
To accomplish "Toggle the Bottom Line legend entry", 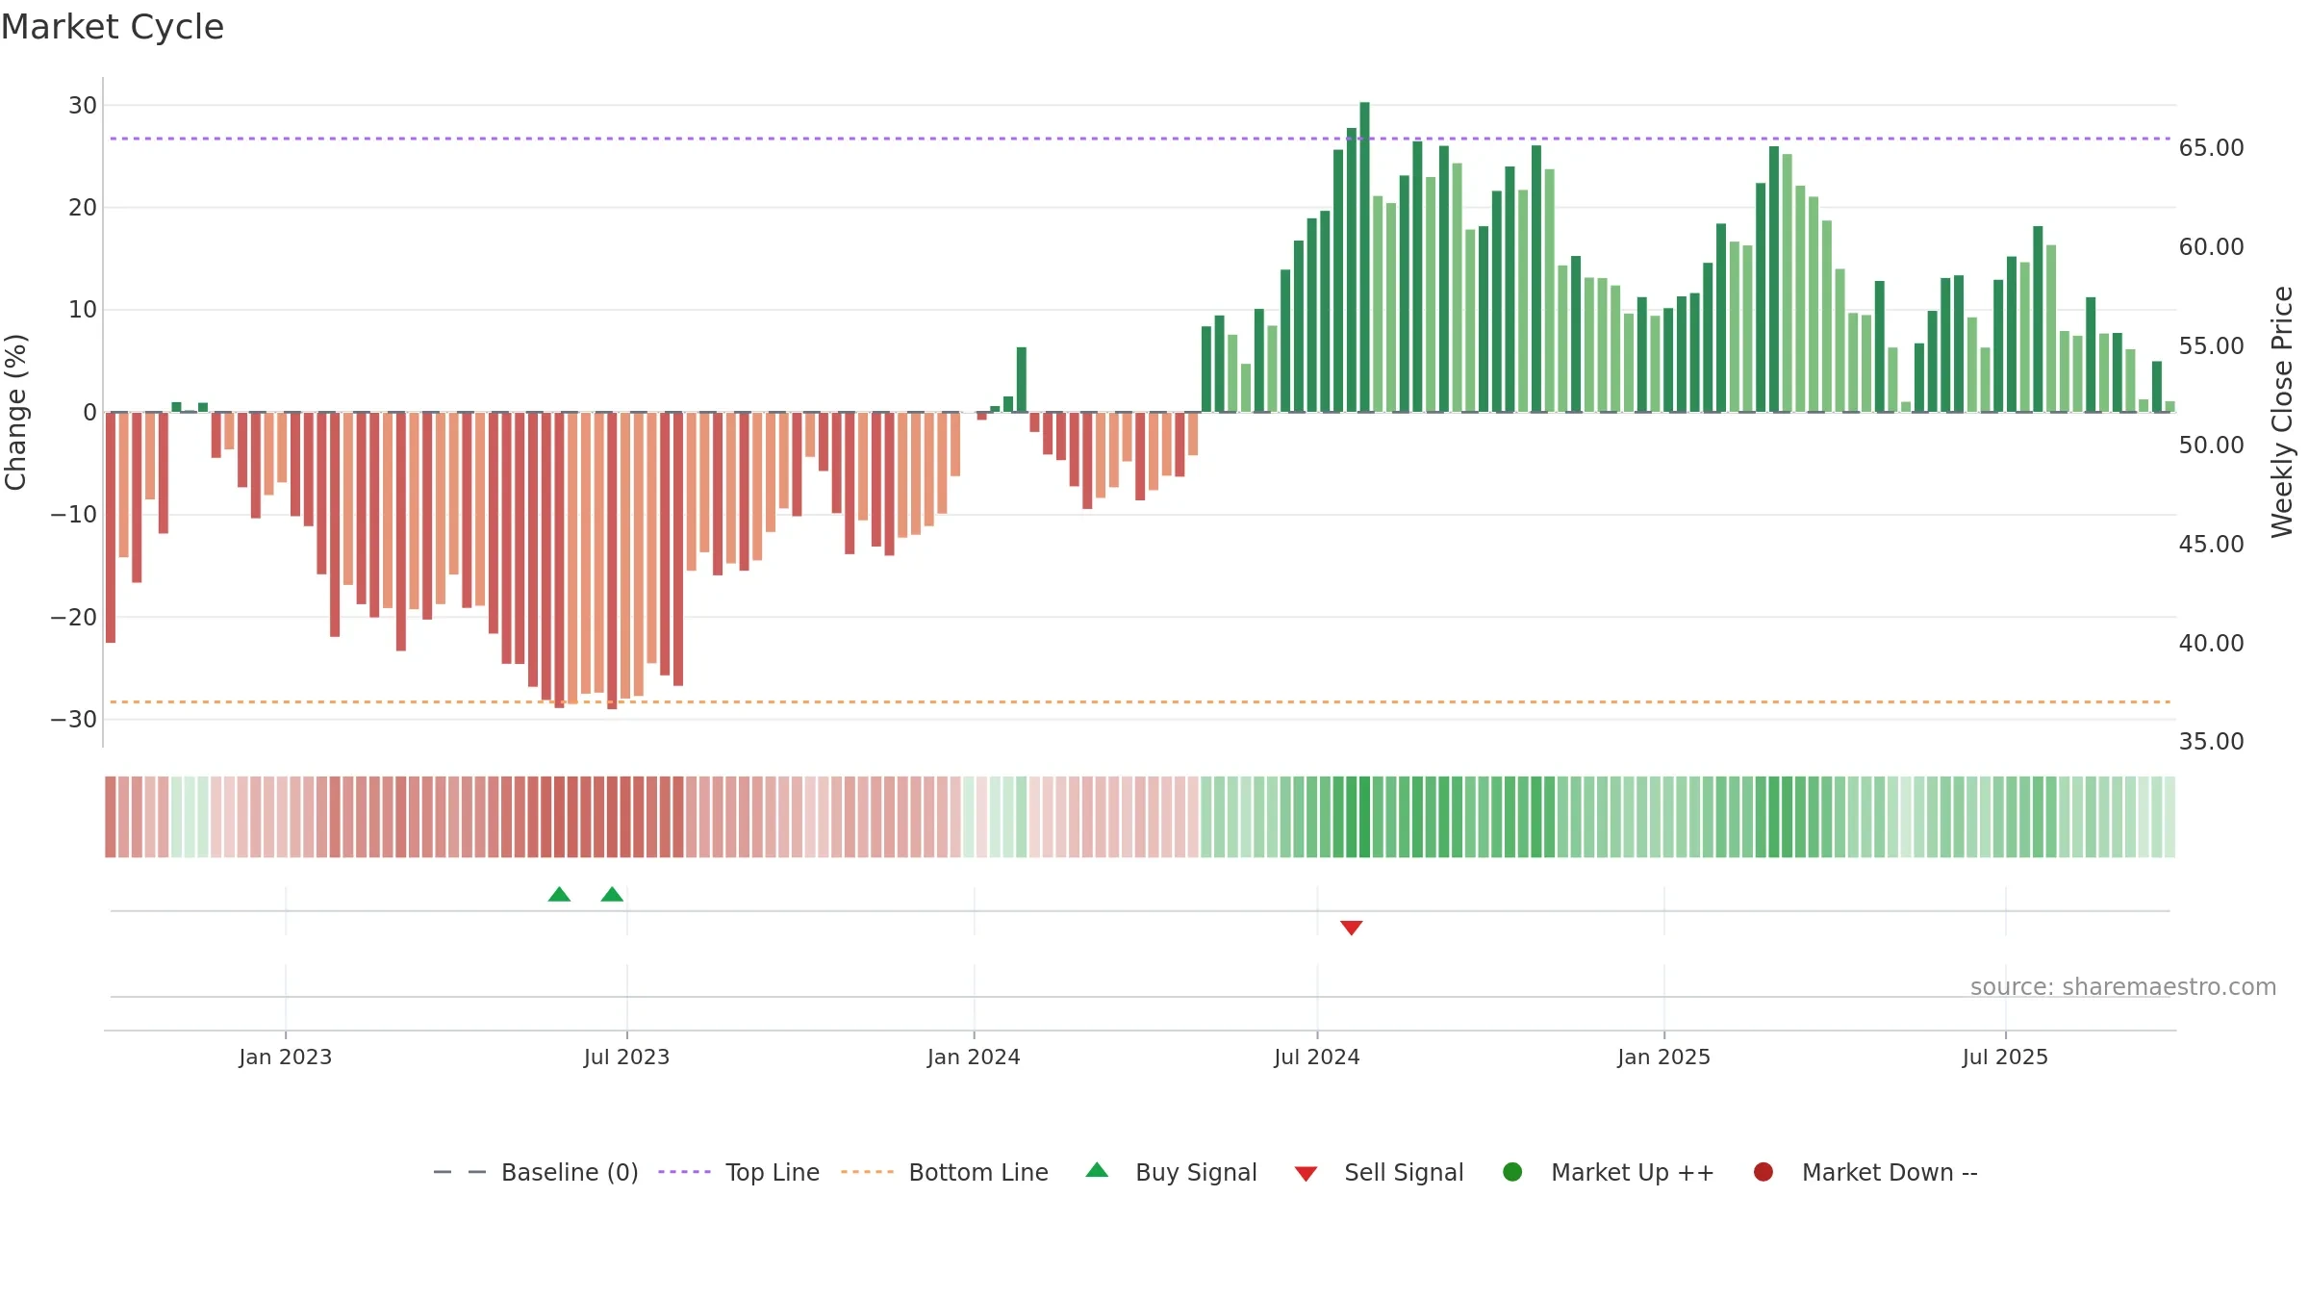I will coord(945,1172).
